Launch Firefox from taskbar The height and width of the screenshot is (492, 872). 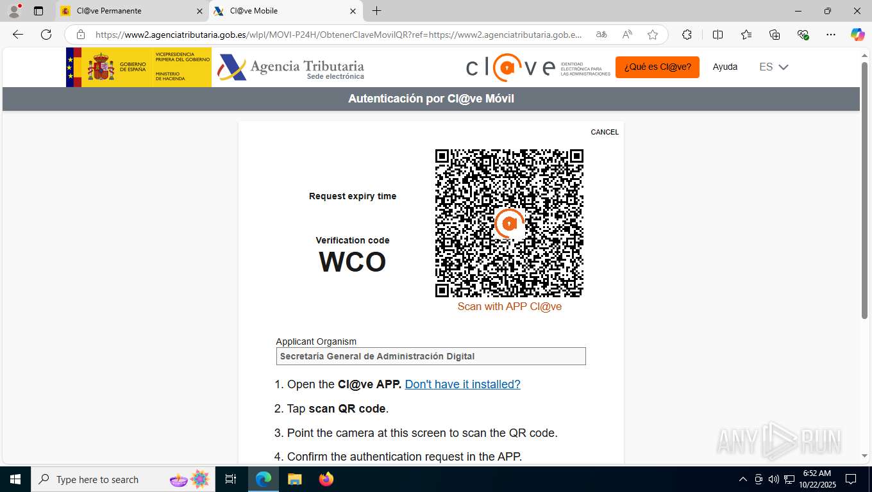coord(326,479)
